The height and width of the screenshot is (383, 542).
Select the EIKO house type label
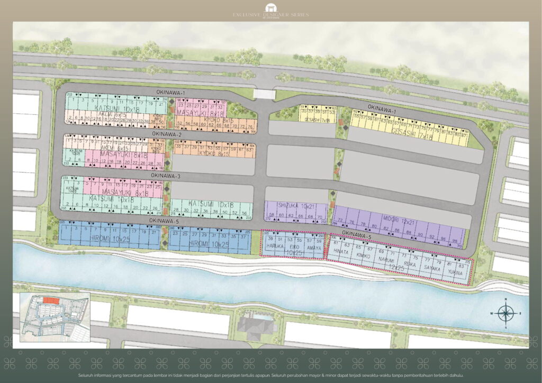point(293,247)
